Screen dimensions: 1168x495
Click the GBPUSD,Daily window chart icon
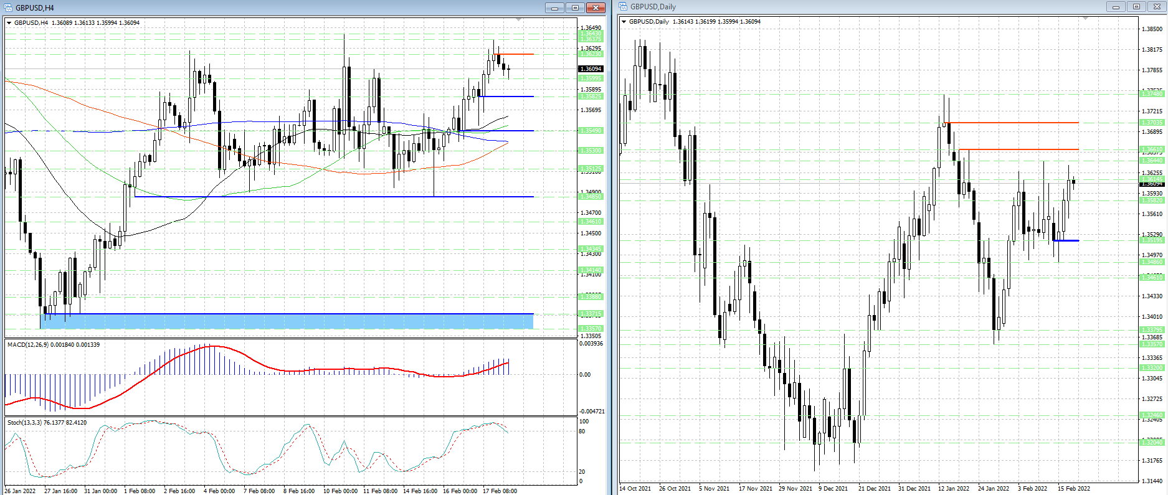[x=623, y=7]
